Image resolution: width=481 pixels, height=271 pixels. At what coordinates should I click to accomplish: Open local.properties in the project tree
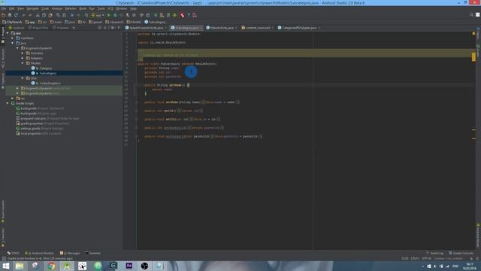click(31, 133)
